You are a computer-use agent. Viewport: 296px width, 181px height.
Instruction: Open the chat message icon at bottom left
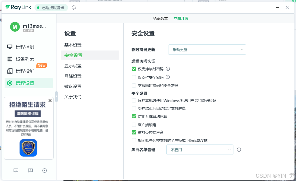click(x=16, y=170)
